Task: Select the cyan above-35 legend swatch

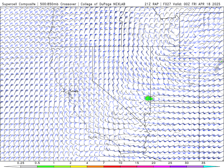Action: (211, 167)
